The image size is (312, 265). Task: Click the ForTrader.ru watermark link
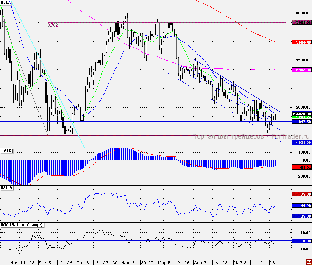tap(251, 137)
